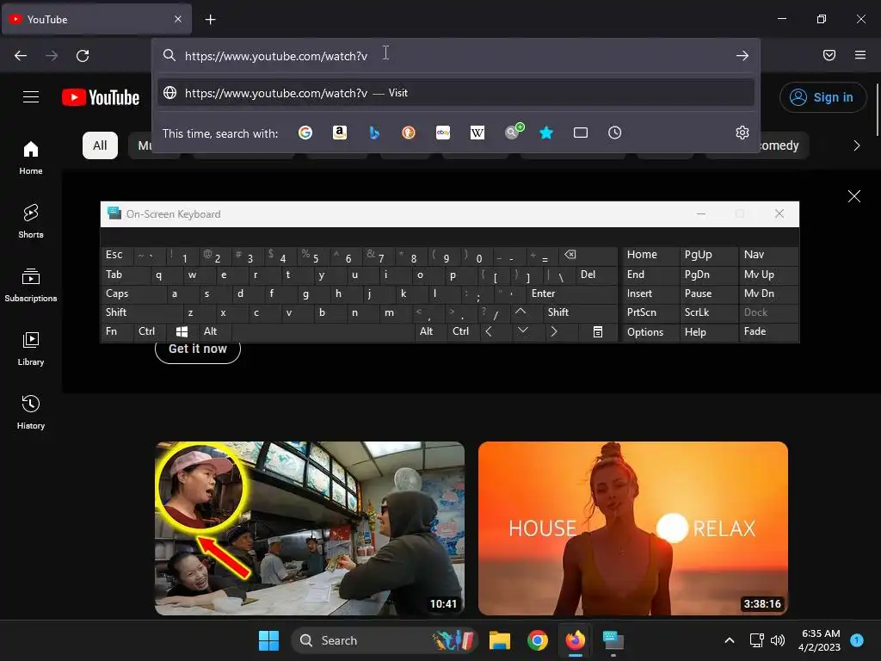The image size is (881, 661).
Task: Click the Enter key on On-Screen Keyboard
Action: click(x=572, y=293)
